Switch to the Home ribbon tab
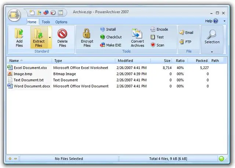 tap(32, 22)
